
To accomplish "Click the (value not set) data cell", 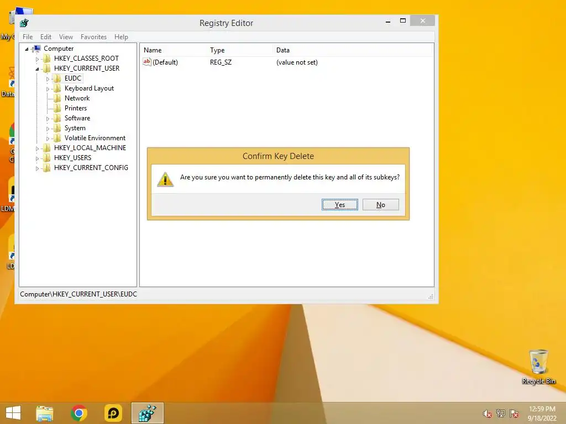I will pos(297,62).
